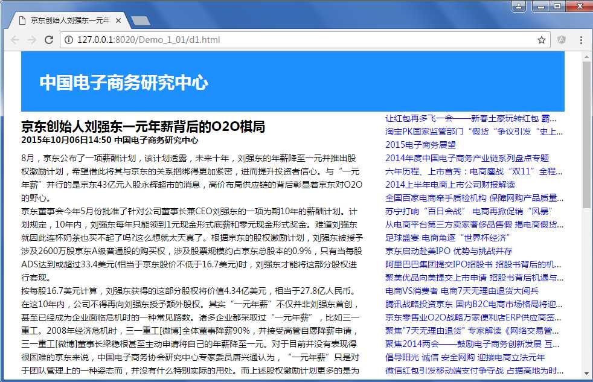
Task: Open link 腾讯战略投资京东 国内B2C电商市场格局
Action: click(x=474, y=304)
